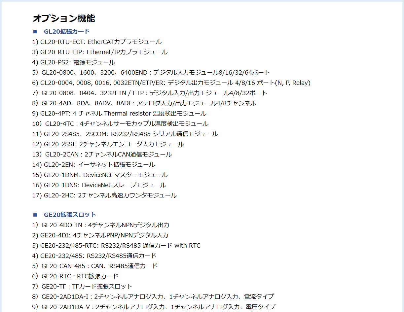The width and height of the screenshot is (404, 312).
Task: Click the GE20拡張スロット section title
Action: pos(70,215)
